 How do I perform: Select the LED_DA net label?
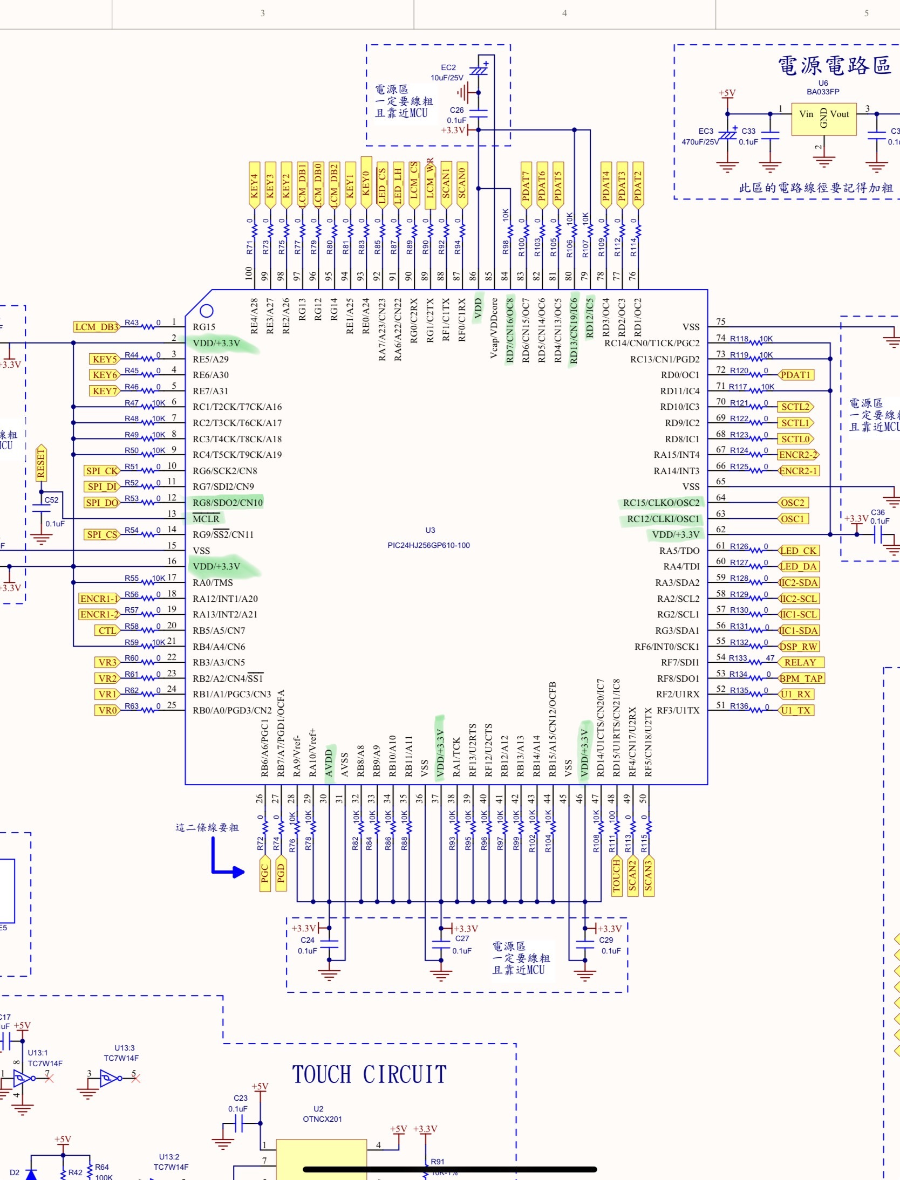pos(799,566)
